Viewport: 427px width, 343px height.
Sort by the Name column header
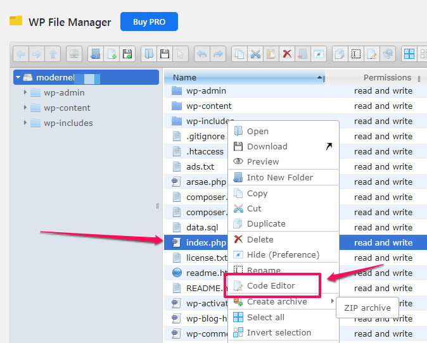[245, 77]
